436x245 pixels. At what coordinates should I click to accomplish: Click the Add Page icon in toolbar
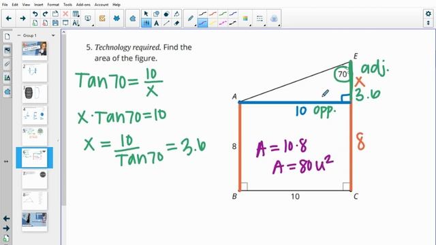pos(35,22)
